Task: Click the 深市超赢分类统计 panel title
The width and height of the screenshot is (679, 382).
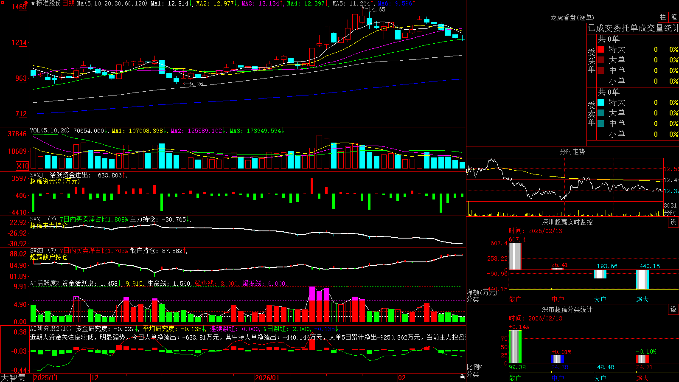Action: click(x=567, y=309)
